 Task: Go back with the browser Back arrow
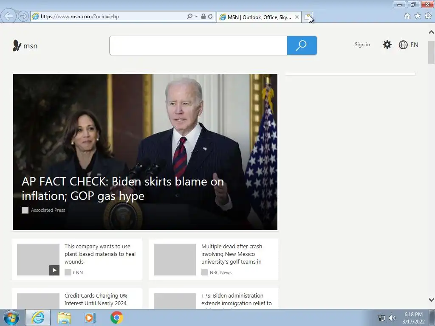coord(8,16)
